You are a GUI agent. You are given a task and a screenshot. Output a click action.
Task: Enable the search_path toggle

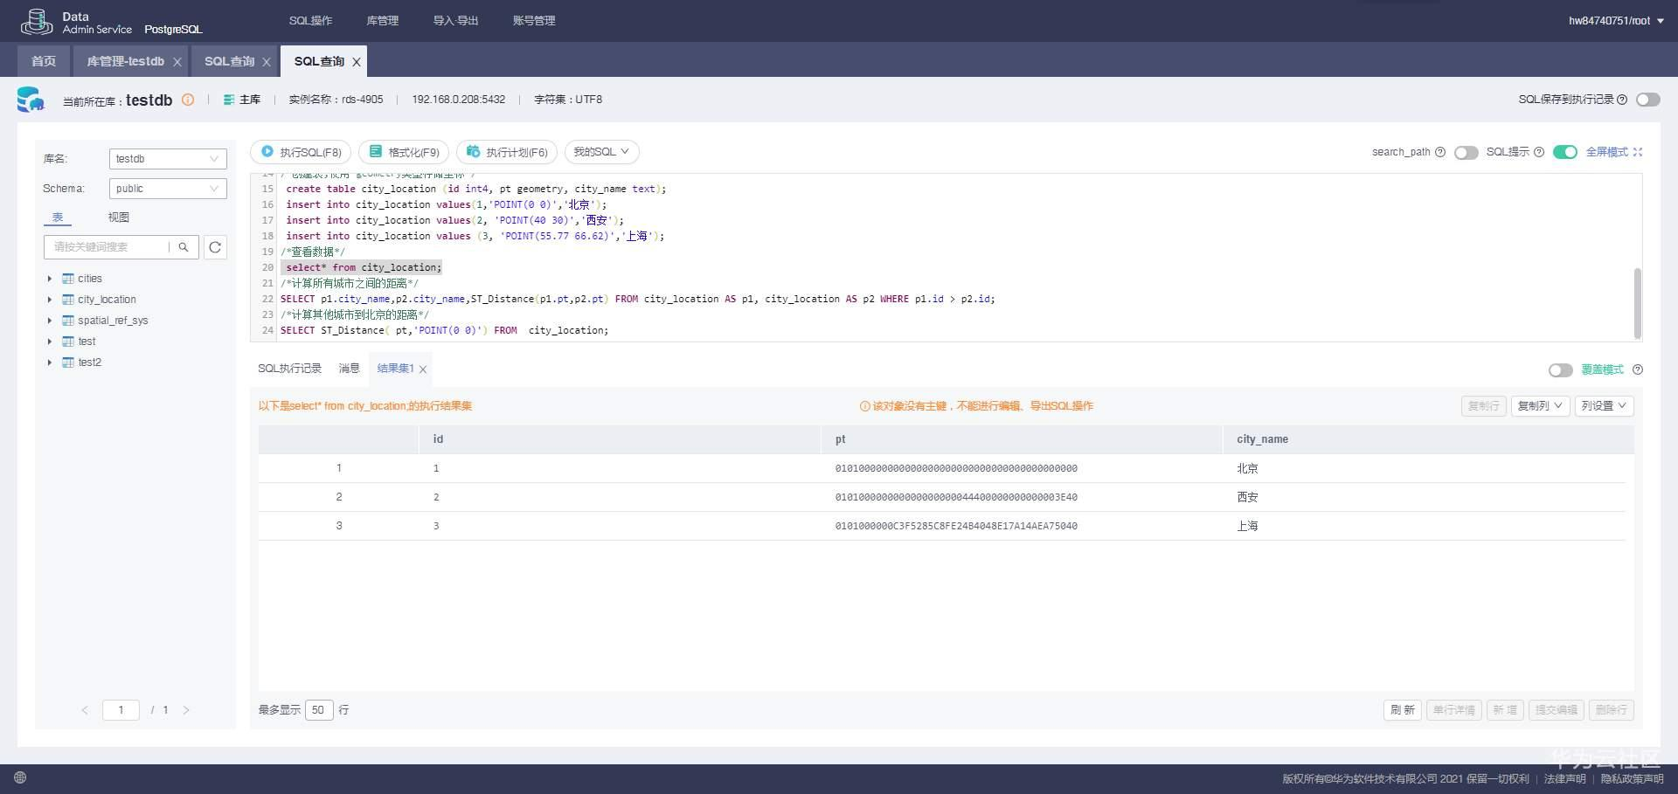click(x=1466, y=153)
